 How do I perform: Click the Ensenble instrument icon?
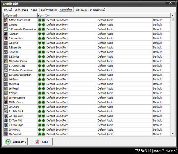point(6,48)
